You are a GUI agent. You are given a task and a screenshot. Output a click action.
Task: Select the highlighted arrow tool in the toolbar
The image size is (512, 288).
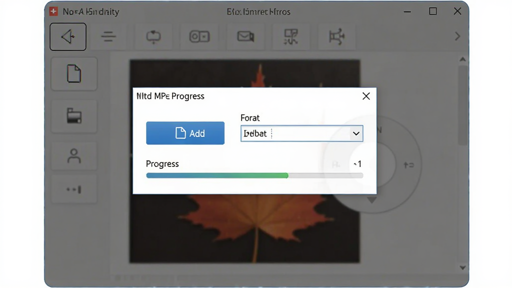point(68,36)
